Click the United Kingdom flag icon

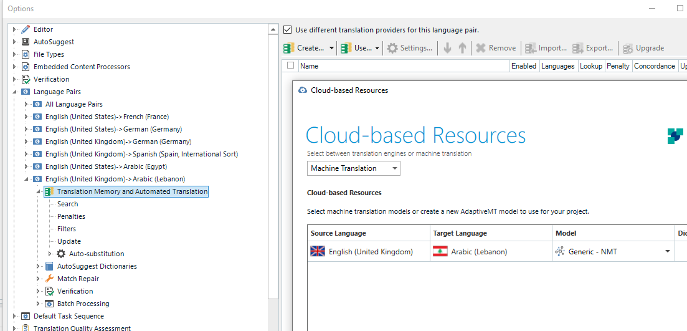click(x=318, y=252)
